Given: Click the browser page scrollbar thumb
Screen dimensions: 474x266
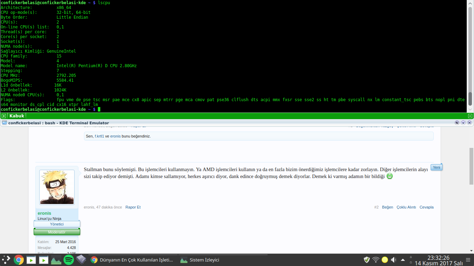Looking at the screenshot, I should (x=471, y=166).
